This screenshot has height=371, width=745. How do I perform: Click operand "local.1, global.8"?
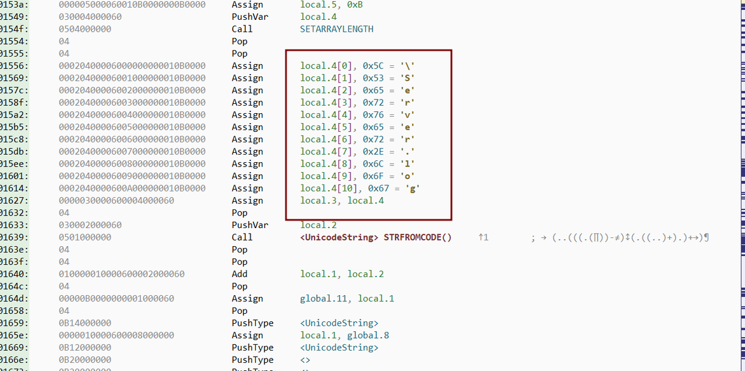(x=345, y=336)
